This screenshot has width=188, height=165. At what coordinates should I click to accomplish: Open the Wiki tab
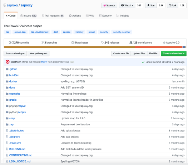click(x=90, y=16)
